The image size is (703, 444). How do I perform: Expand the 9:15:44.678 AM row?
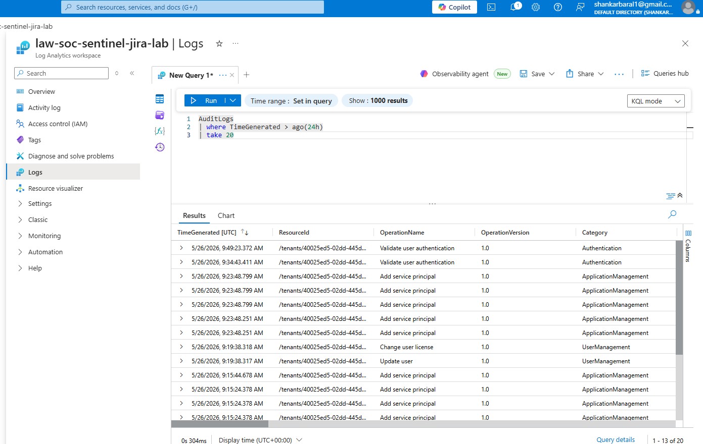click(181, 375)
